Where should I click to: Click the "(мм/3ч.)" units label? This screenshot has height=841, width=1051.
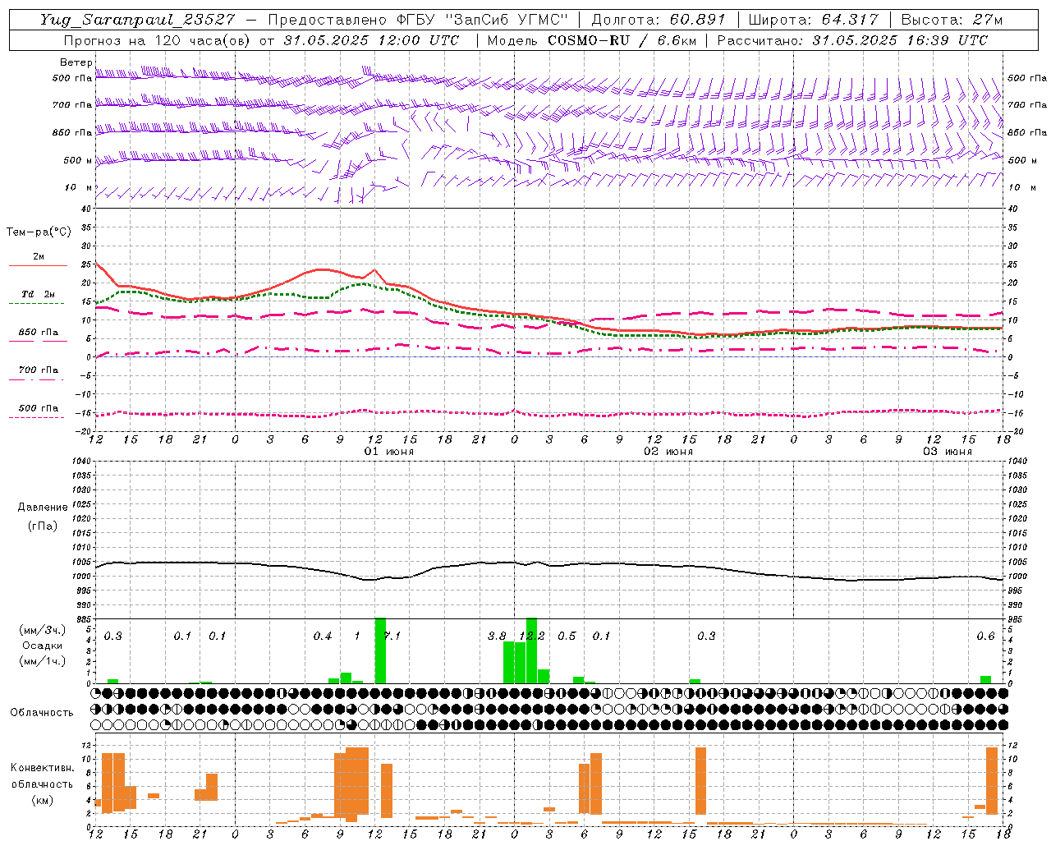[42, 630]
